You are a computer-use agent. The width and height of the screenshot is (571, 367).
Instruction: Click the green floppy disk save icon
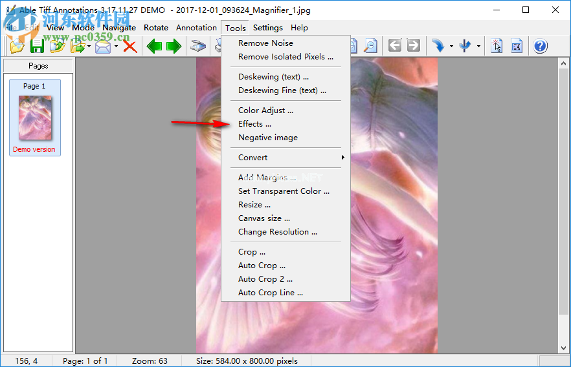click(x=37, y=46)
